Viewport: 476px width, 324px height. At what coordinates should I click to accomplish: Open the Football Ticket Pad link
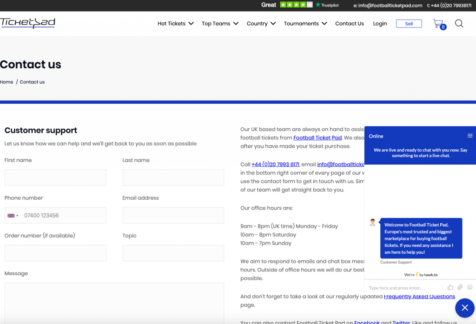(317, 138)
